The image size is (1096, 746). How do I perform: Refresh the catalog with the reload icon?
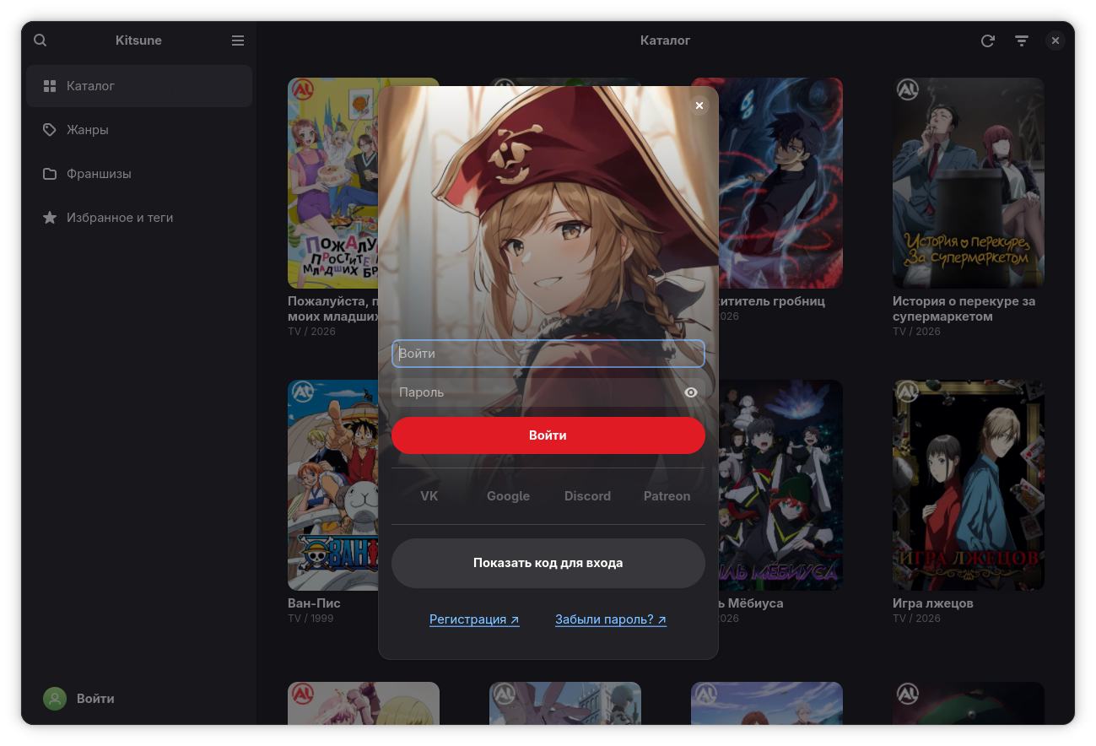pos(987,41)
